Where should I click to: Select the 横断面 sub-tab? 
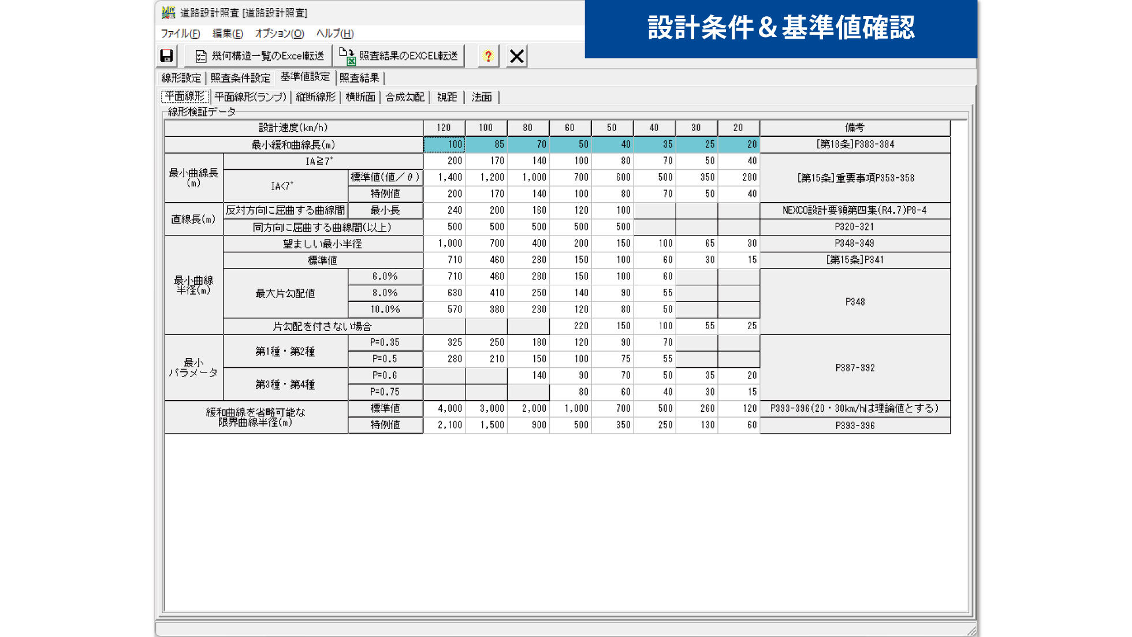pos(360,97)
